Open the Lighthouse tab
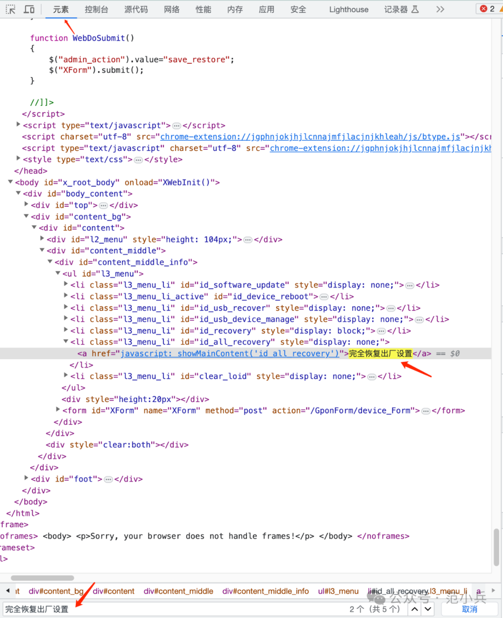The width and height of the screenshot is (503, 618). coord(349,10)
